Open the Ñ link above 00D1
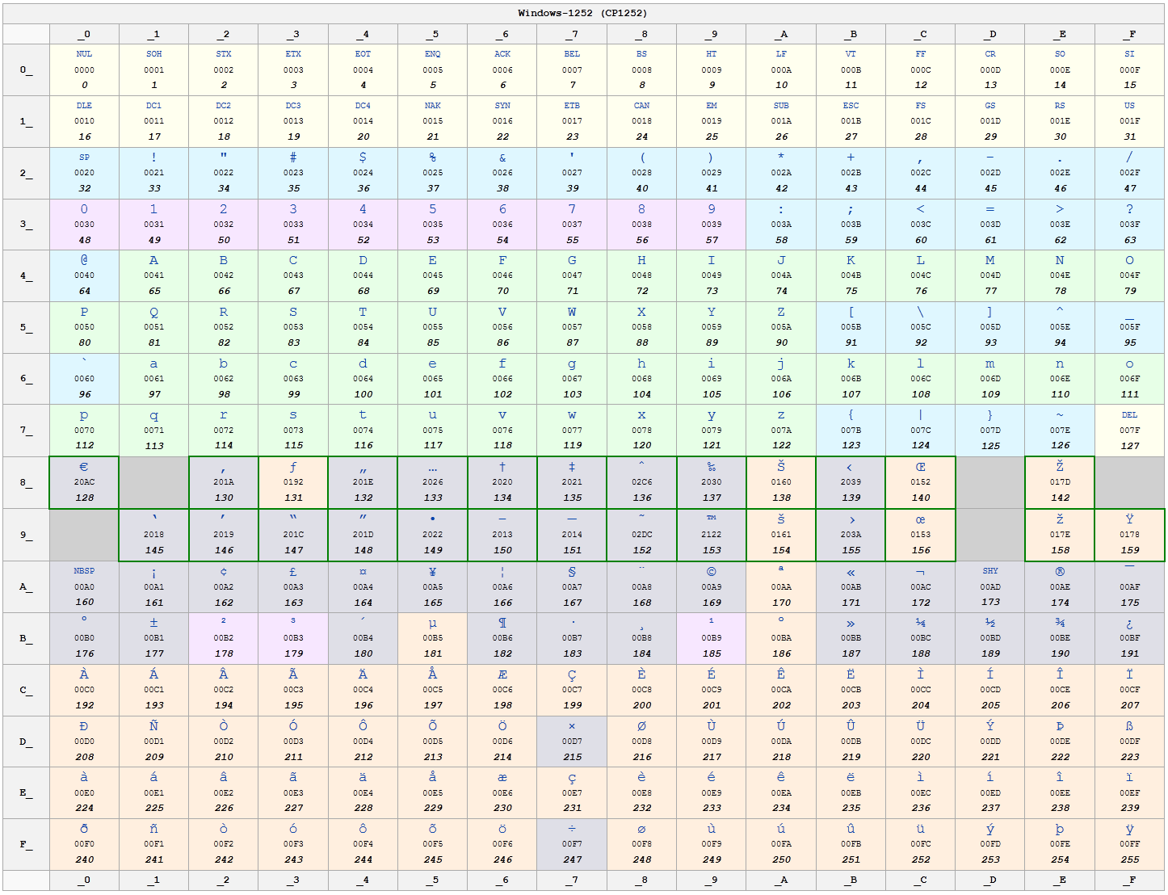This screenshot has width=1168, height=895. click(x=153, y=725)
